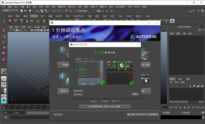Image resolution: width=205 pixels, height=124 pixels.
Task: Uncheck 亮显新特性 checkbox
Action: click(x=71, y=91)
